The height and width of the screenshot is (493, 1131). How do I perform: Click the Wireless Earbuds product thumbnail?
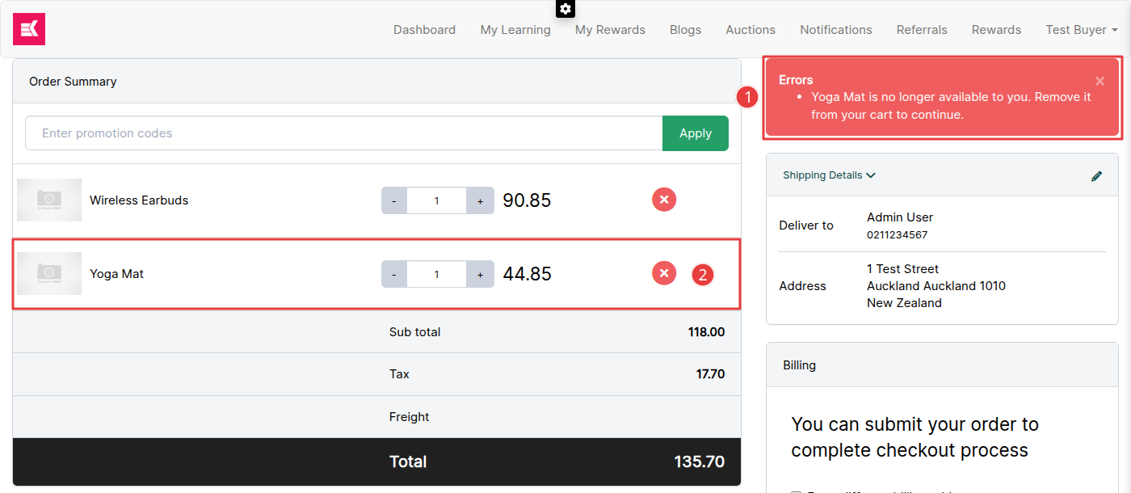[x=49, y=200]
